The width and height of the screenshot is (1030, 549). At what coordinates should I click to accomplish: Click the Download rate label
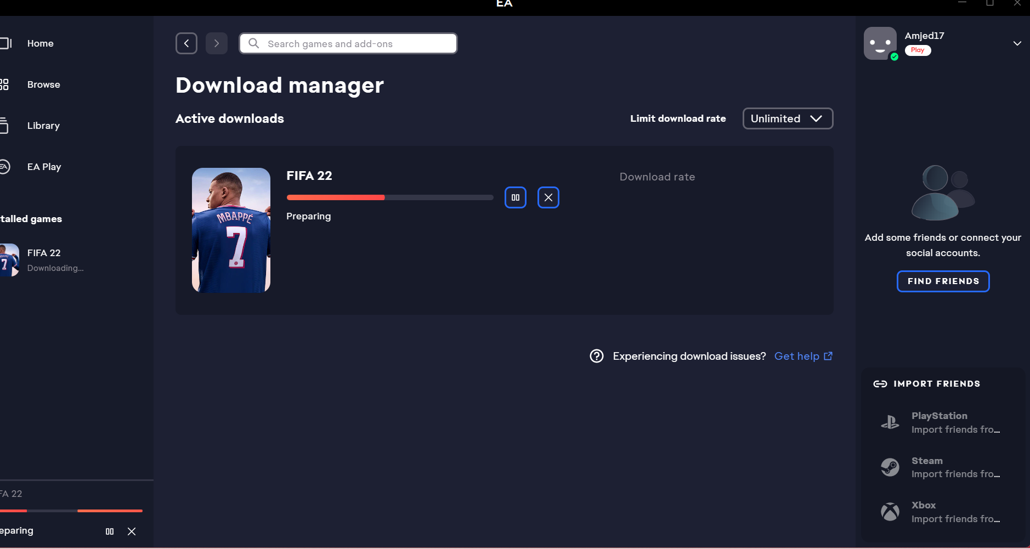coord(657,177)
